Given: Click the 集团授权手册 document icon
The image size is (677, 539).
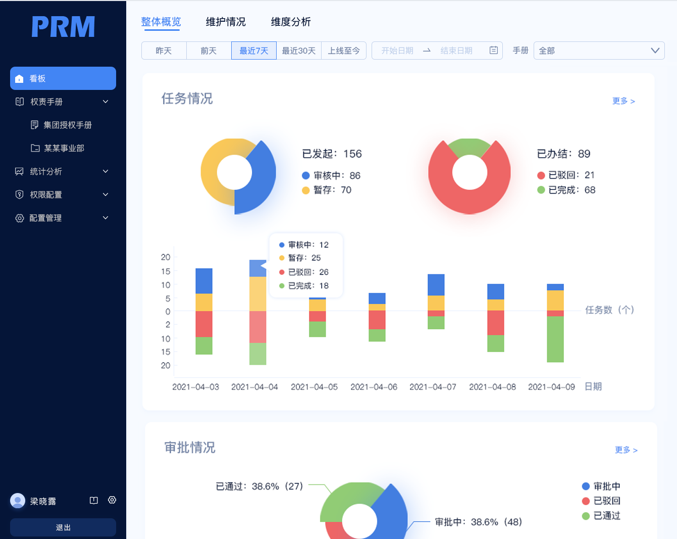Looking at the screenshot, I should (34, 125).
